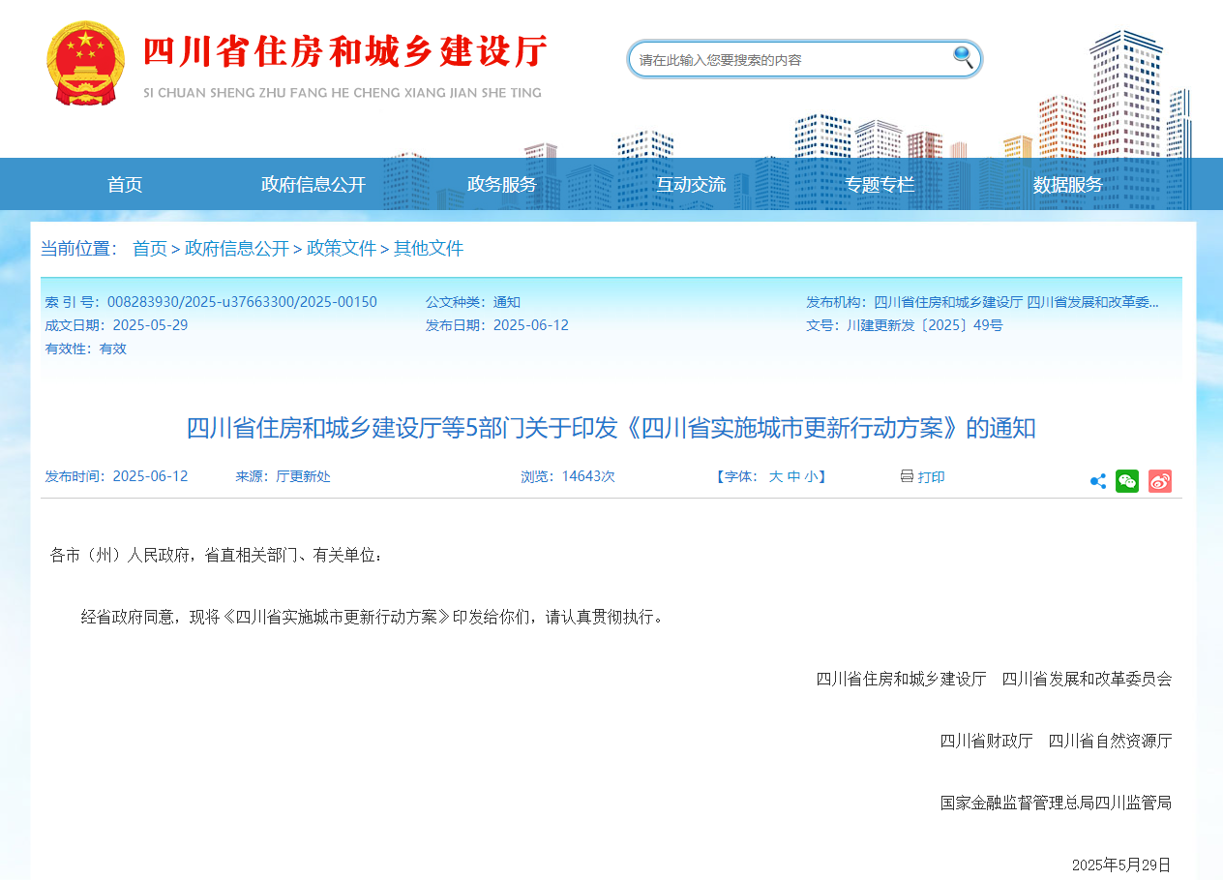Set font size to 大
This screenshot has width=1223, height=880.
775,477
